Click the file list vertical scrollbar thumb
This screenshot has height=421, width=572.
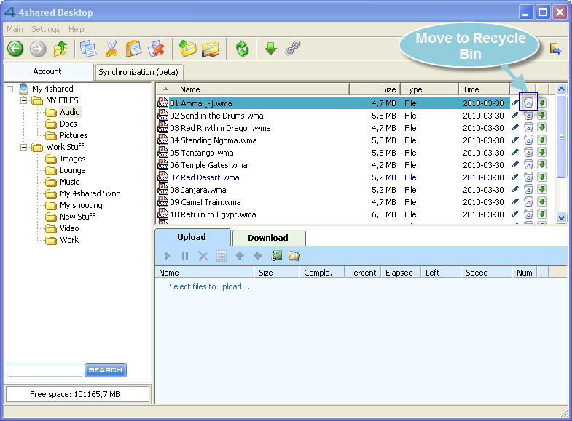click(x=561, y=137)
